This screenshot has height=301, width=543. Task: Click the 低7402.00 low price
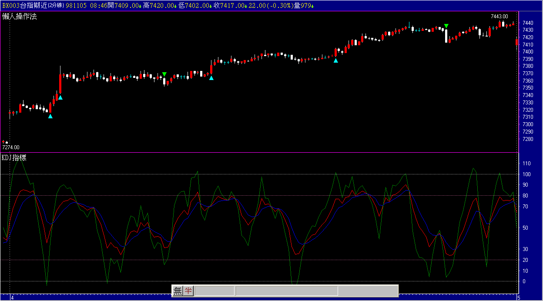tap(195, 6)
